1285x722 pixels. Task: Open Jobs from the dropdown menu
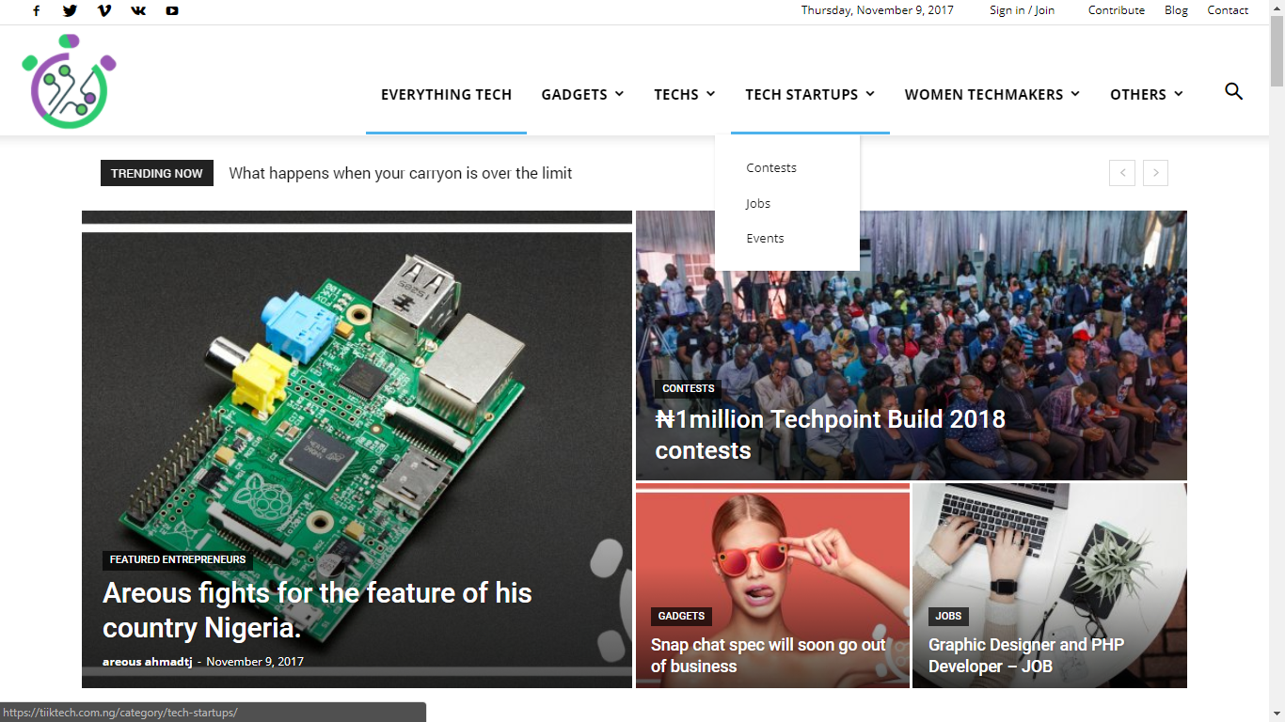[x=757, y=203]
